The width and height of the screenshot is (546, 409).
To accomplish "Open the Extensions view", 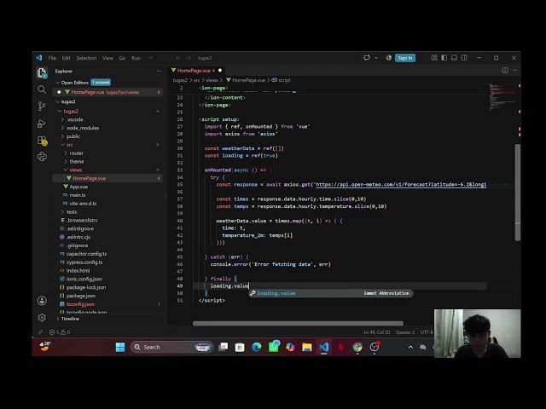I will (42, 140).
